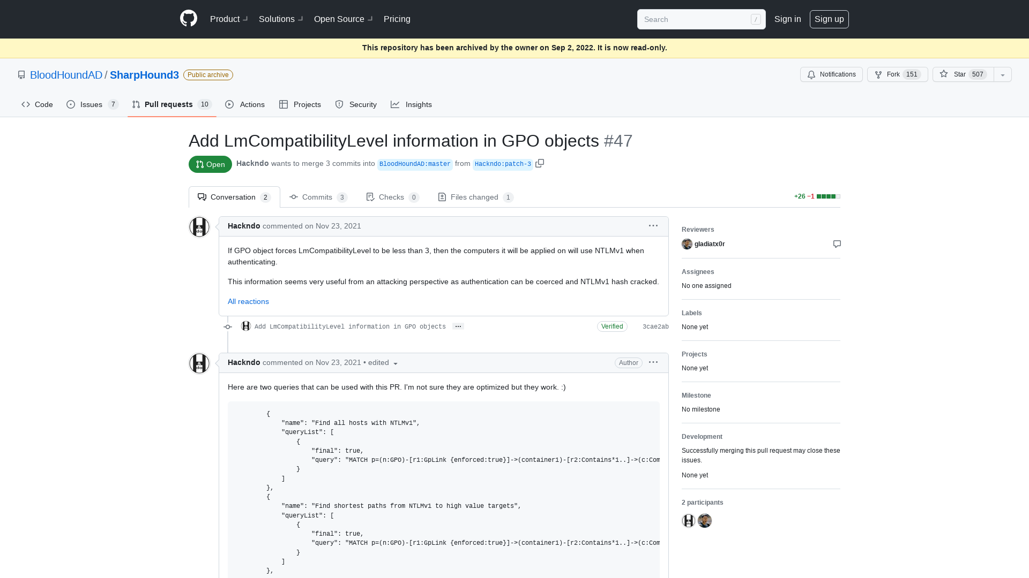Viewport: 1029px width, 578px height.
Task: Click the reviewer comment icon next to gladiatx0r
Action: point(837,244)
